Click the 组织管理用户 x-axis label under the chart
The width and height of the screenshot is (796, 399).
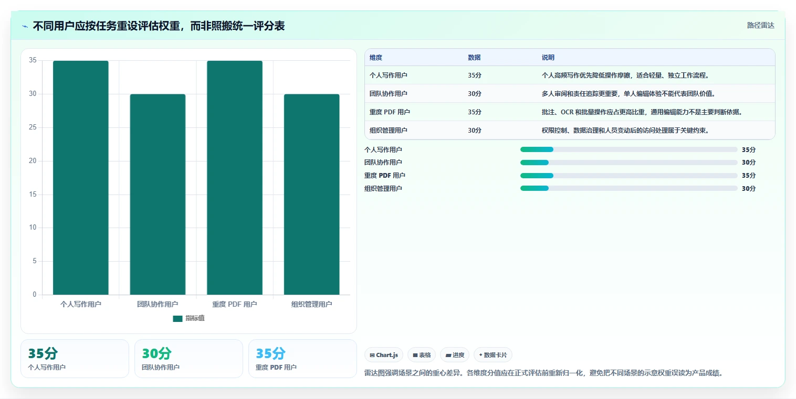tap(312, 304)
